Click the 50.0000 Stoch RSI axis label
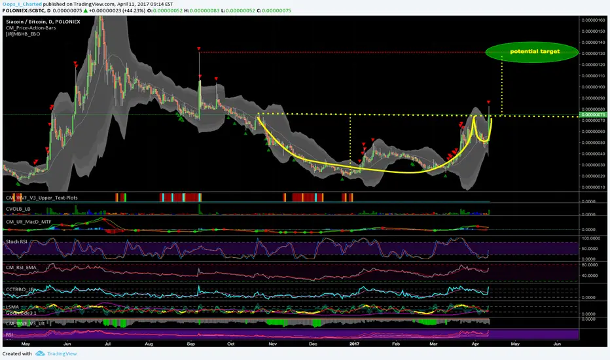 point(589,249)
